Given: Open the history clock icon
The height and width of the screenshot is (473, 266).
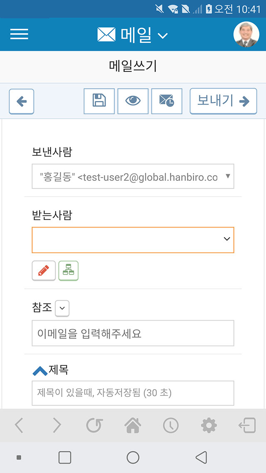Looking at the screenshot, I should click(x=171, y=425).
